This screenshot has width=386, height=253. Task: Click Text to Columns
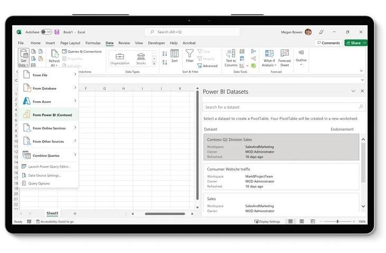231,58
